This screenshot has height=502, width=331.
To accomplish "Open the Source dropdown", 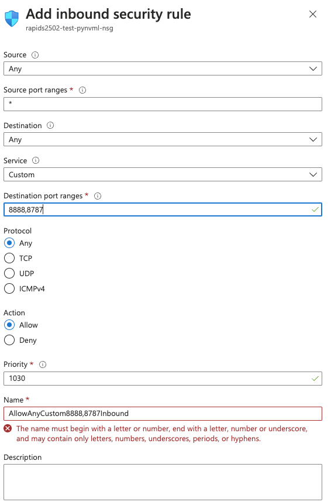I will pyautogui.click(x=163, y=69).
